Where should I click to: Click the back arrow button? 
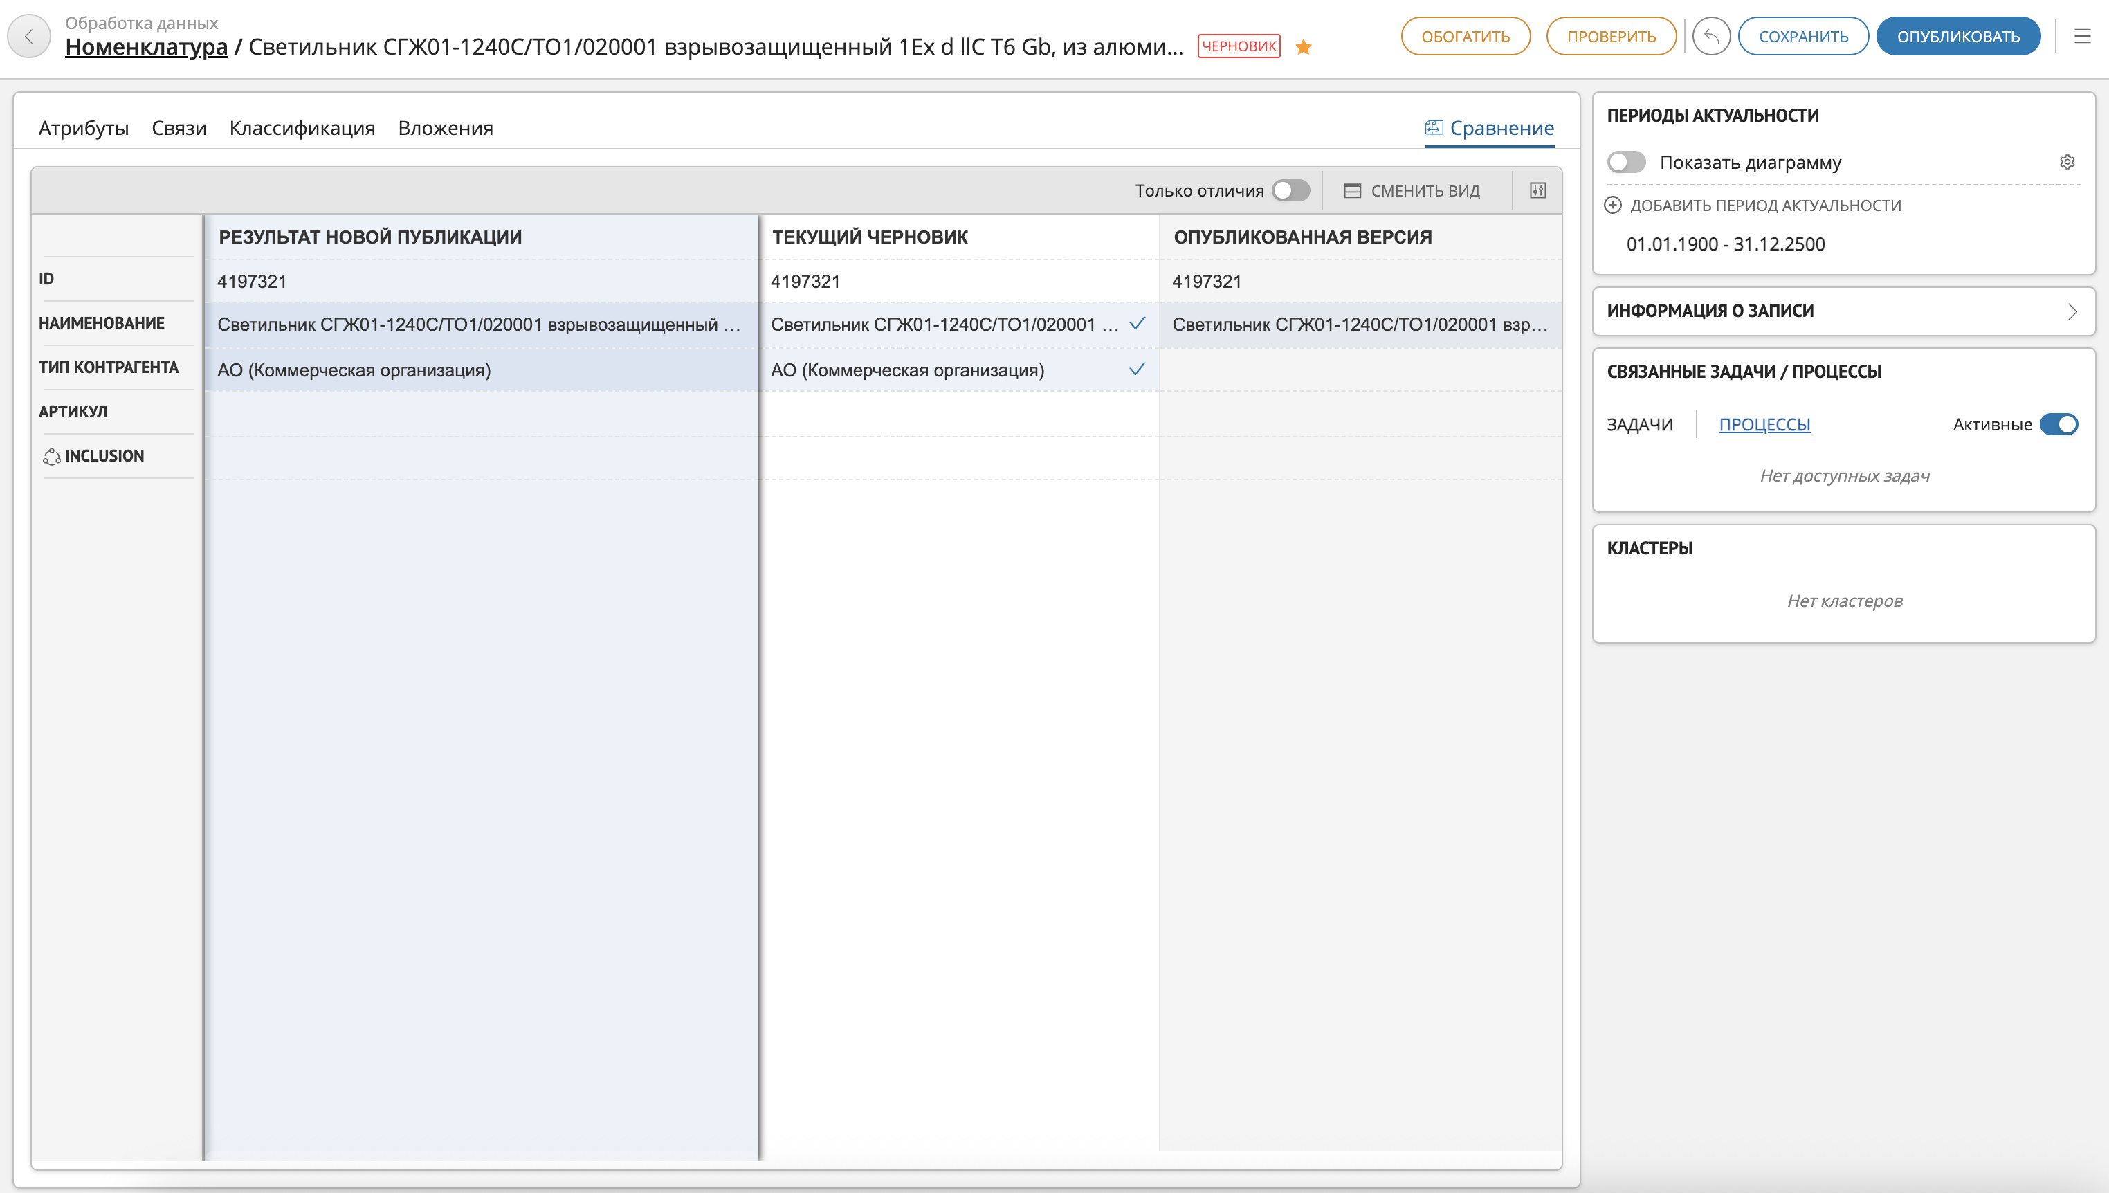30,36
